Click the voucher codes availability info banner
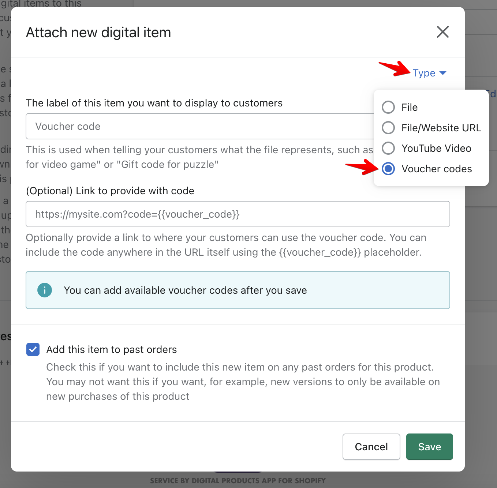This screenshot has width=497, height=488. coord(238,290)
